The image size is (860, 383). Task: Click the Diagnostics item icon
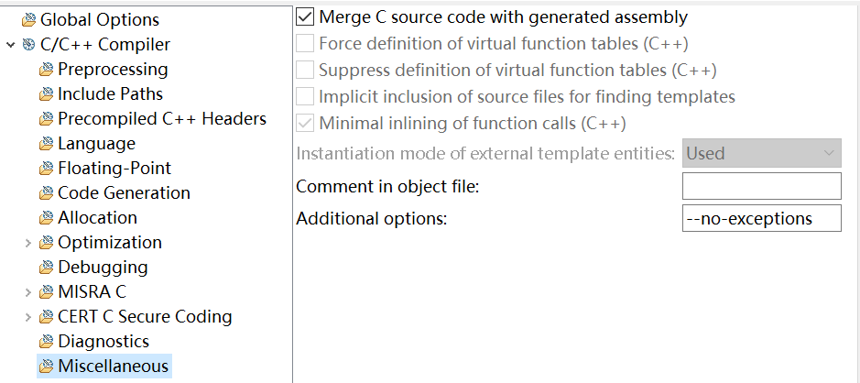46,342
